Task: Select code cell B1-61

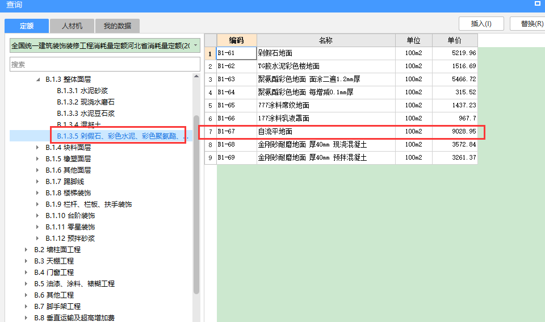Action: (x=237, y=53)
